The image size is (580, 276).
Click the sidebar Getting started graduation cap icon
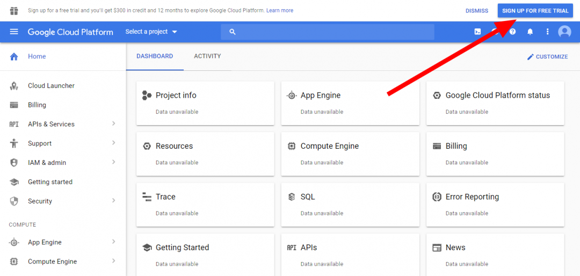(x=14, y=182)
